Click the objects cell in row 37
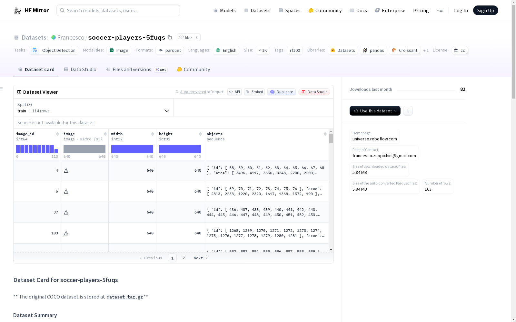 [266, 212]
